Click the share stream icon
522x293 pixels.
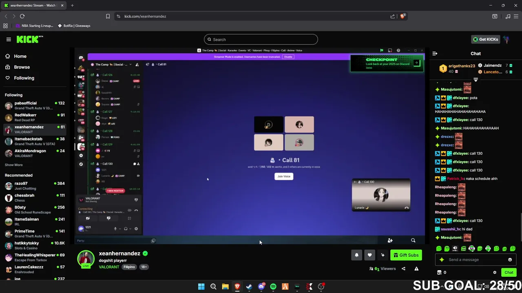[x=403, y=269]
